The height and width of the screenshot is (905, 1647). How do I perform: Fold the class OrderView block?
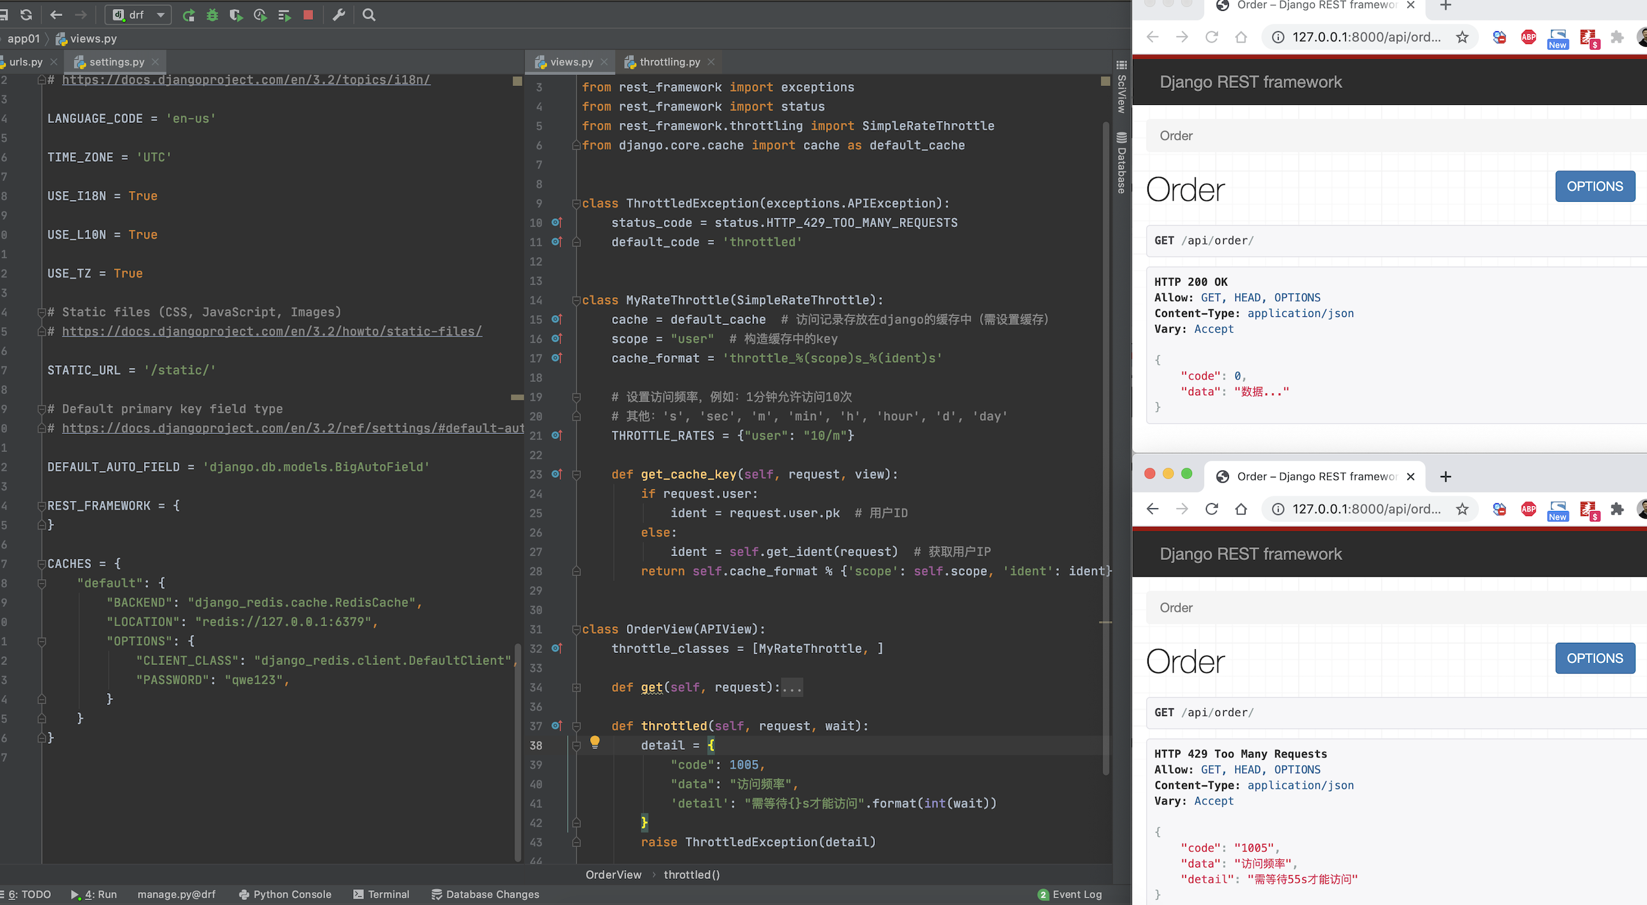576,629
